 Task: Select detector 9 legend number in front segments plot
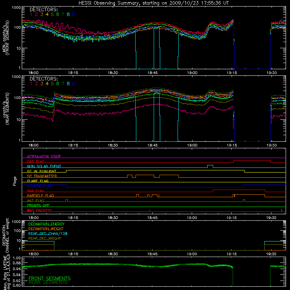(74, 14)
